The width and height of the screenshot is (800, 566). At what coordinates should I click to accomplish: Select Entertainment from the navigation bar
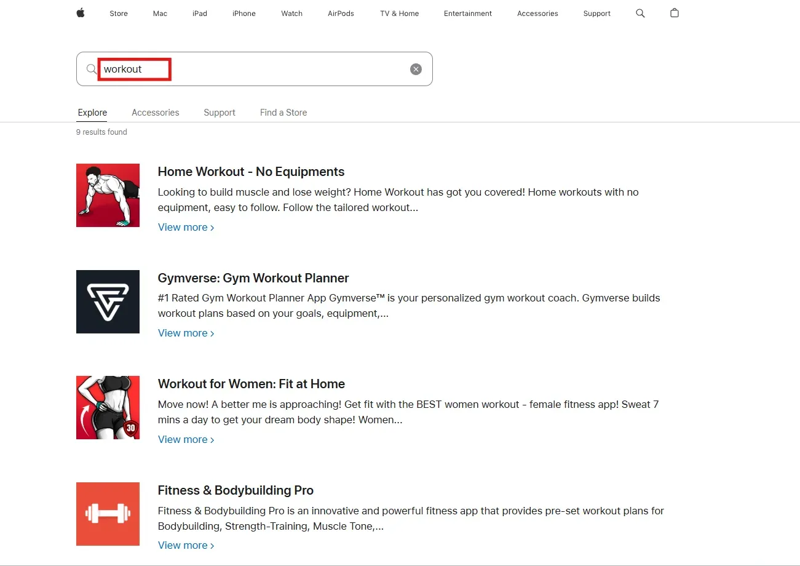click(x=467, y=13)
